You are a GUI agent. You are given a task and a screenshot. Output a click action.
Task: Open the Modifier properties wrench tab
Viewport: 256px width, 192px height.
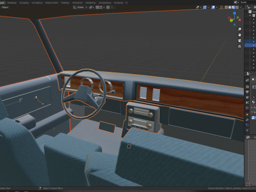point(247,120)
